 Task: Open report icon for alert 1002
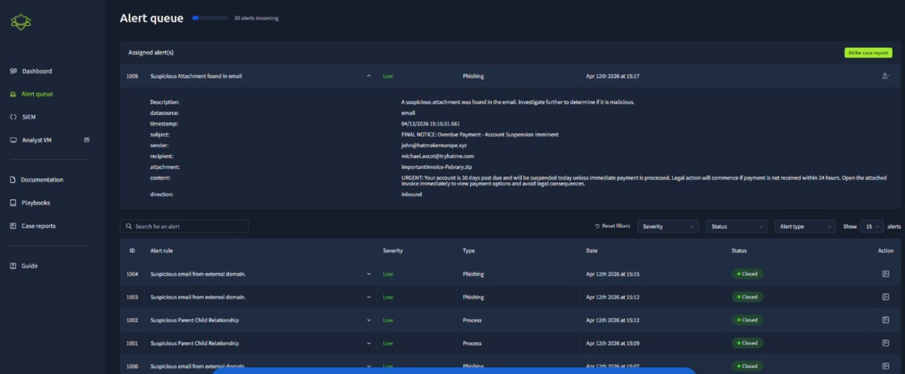(885, 320)
